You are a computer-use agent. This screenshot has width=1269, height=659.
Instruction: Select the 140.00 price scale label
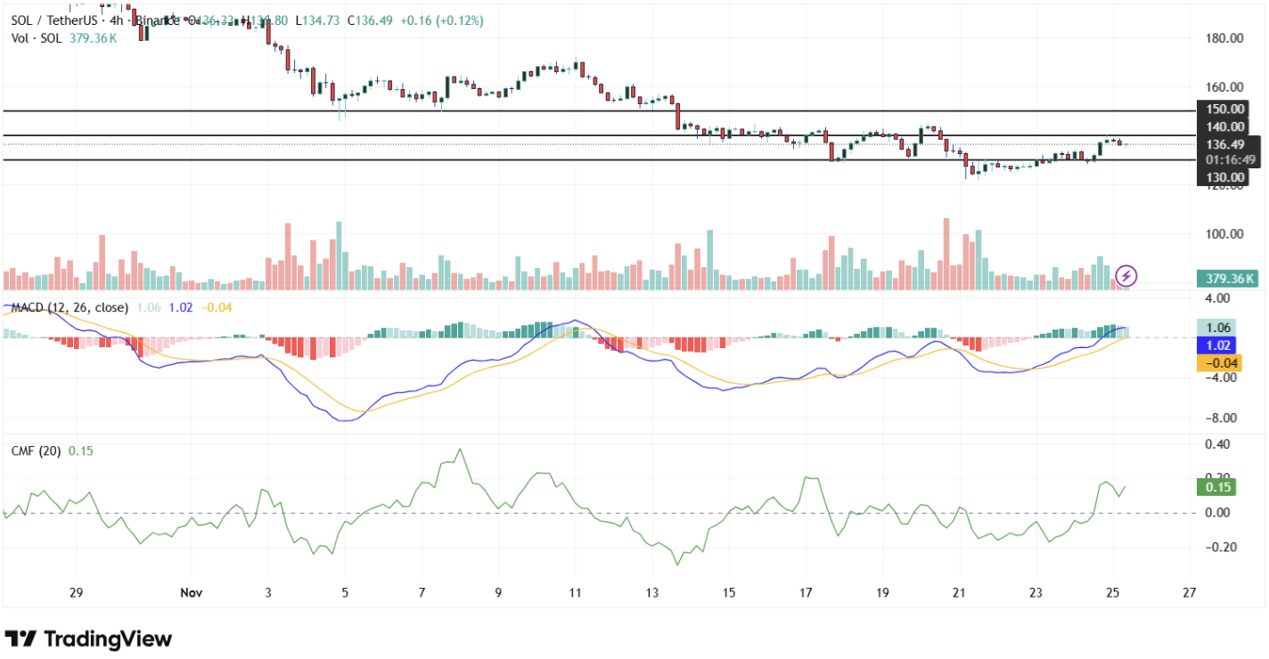1224,127
